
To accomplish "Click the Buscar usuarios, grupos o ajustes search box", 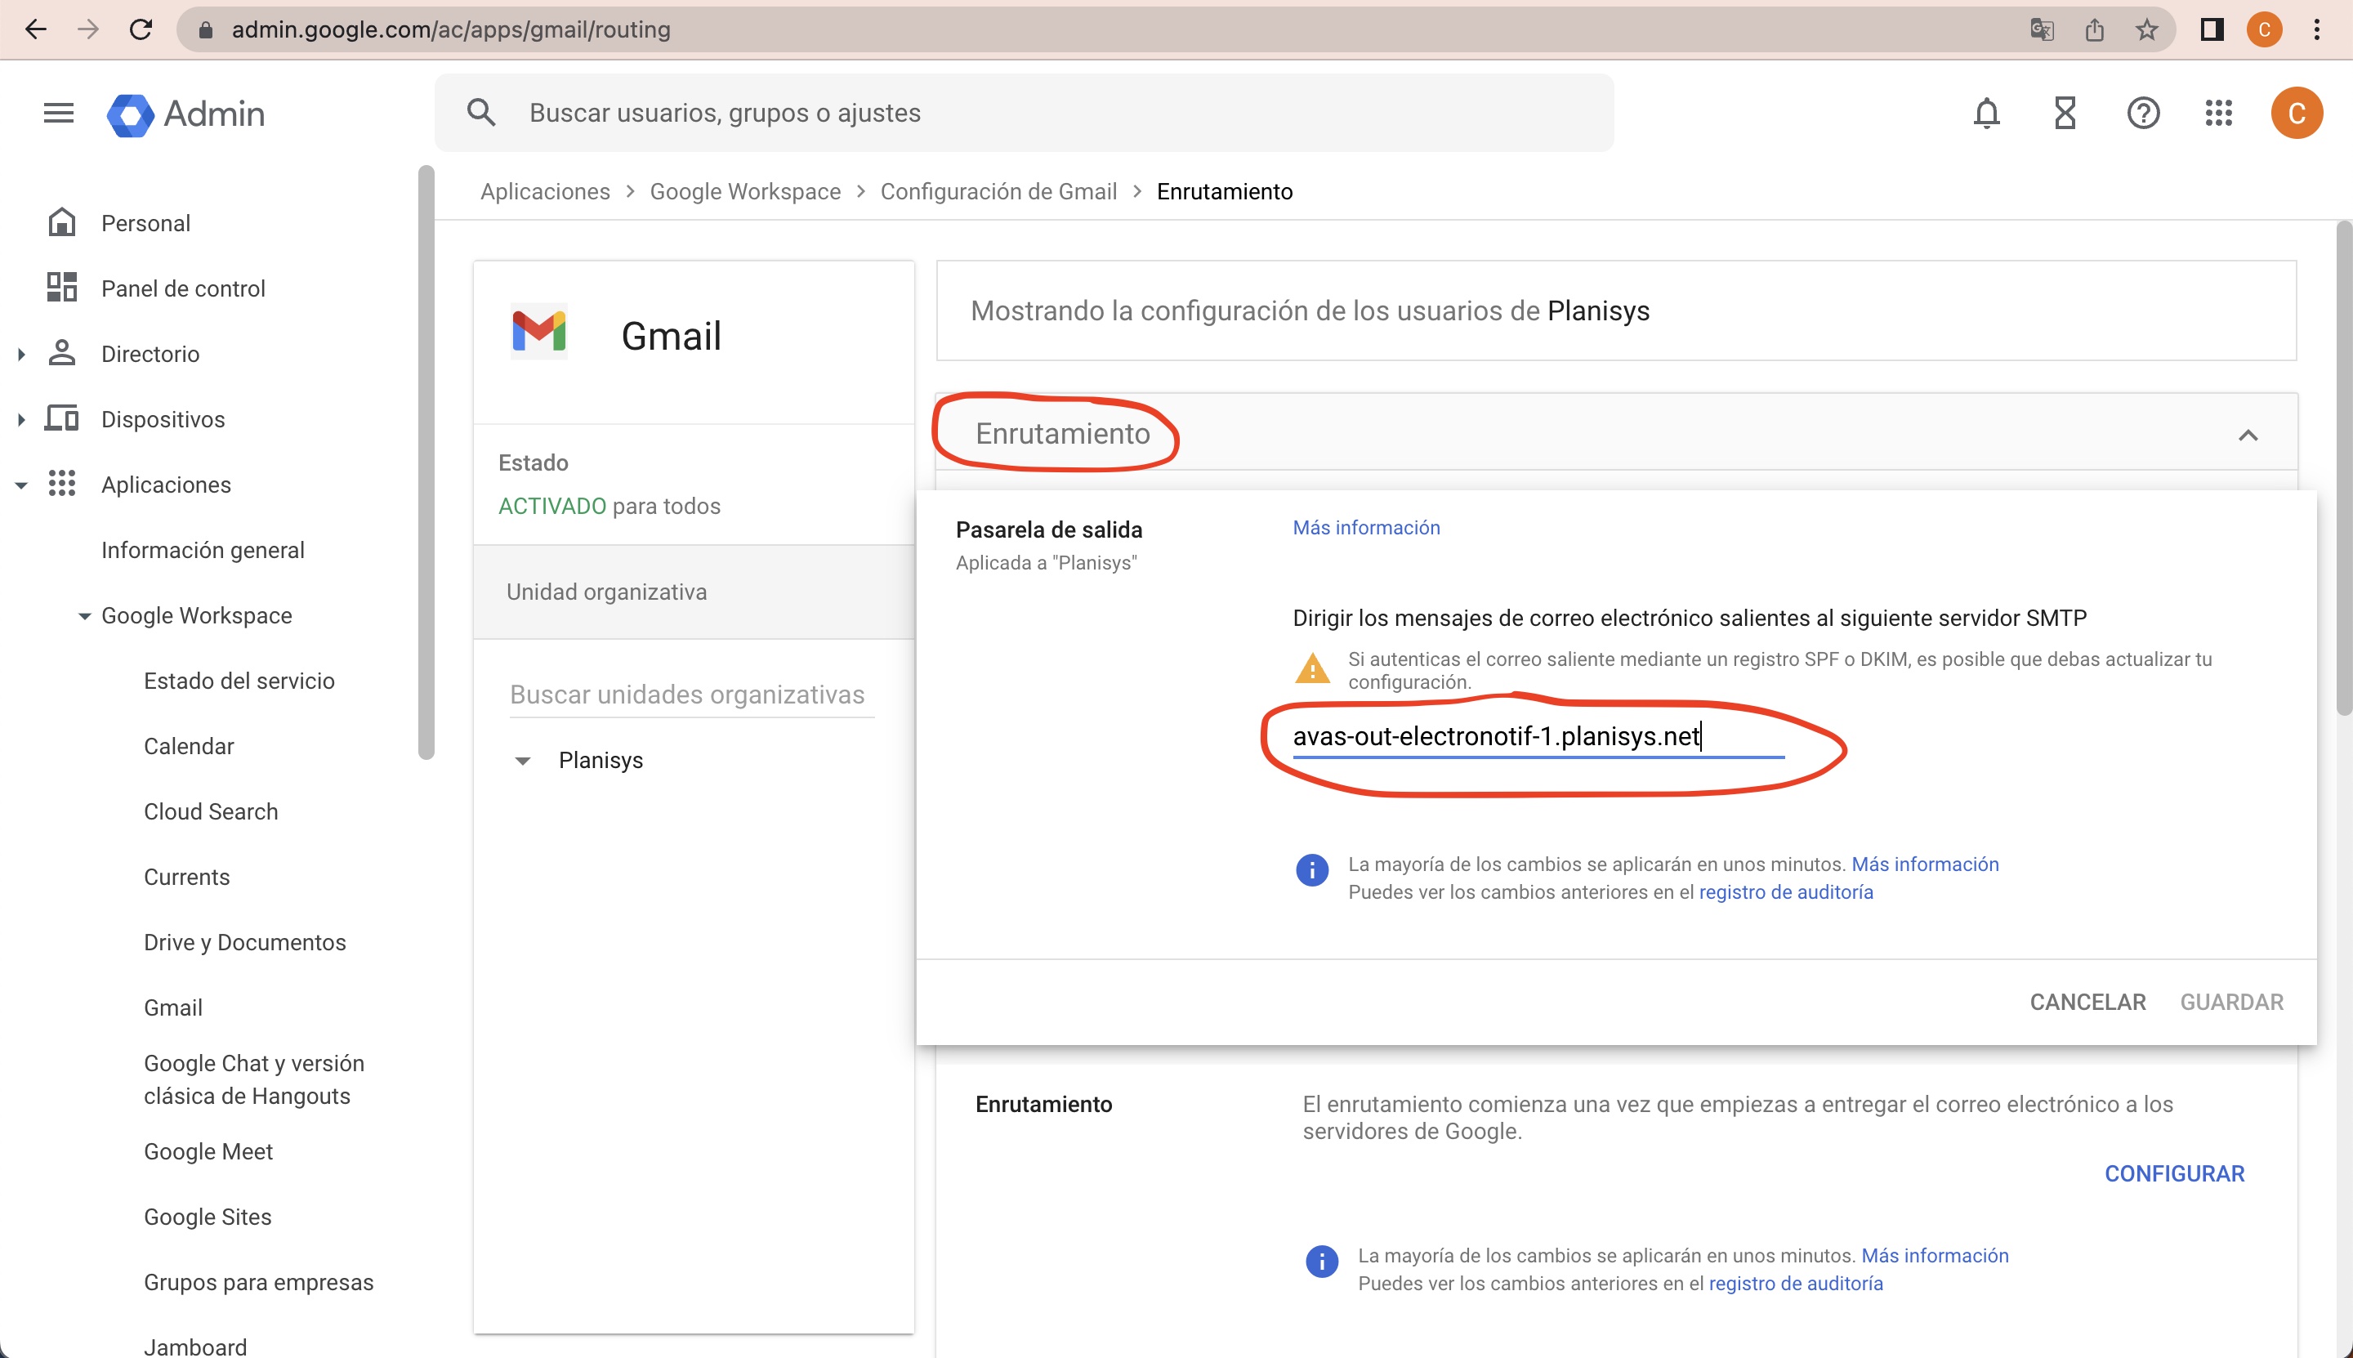I will click(x=1024, y=113).
